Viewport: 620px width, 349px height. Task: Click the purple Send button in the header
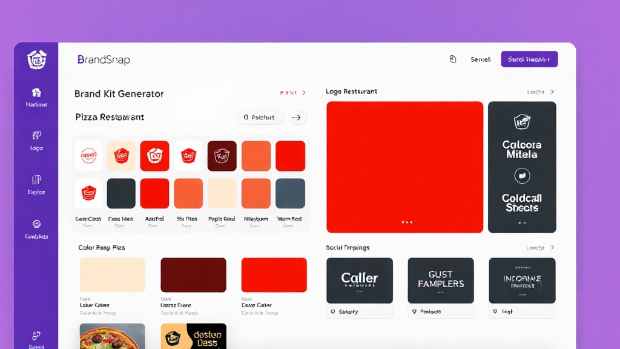(529, 59)
